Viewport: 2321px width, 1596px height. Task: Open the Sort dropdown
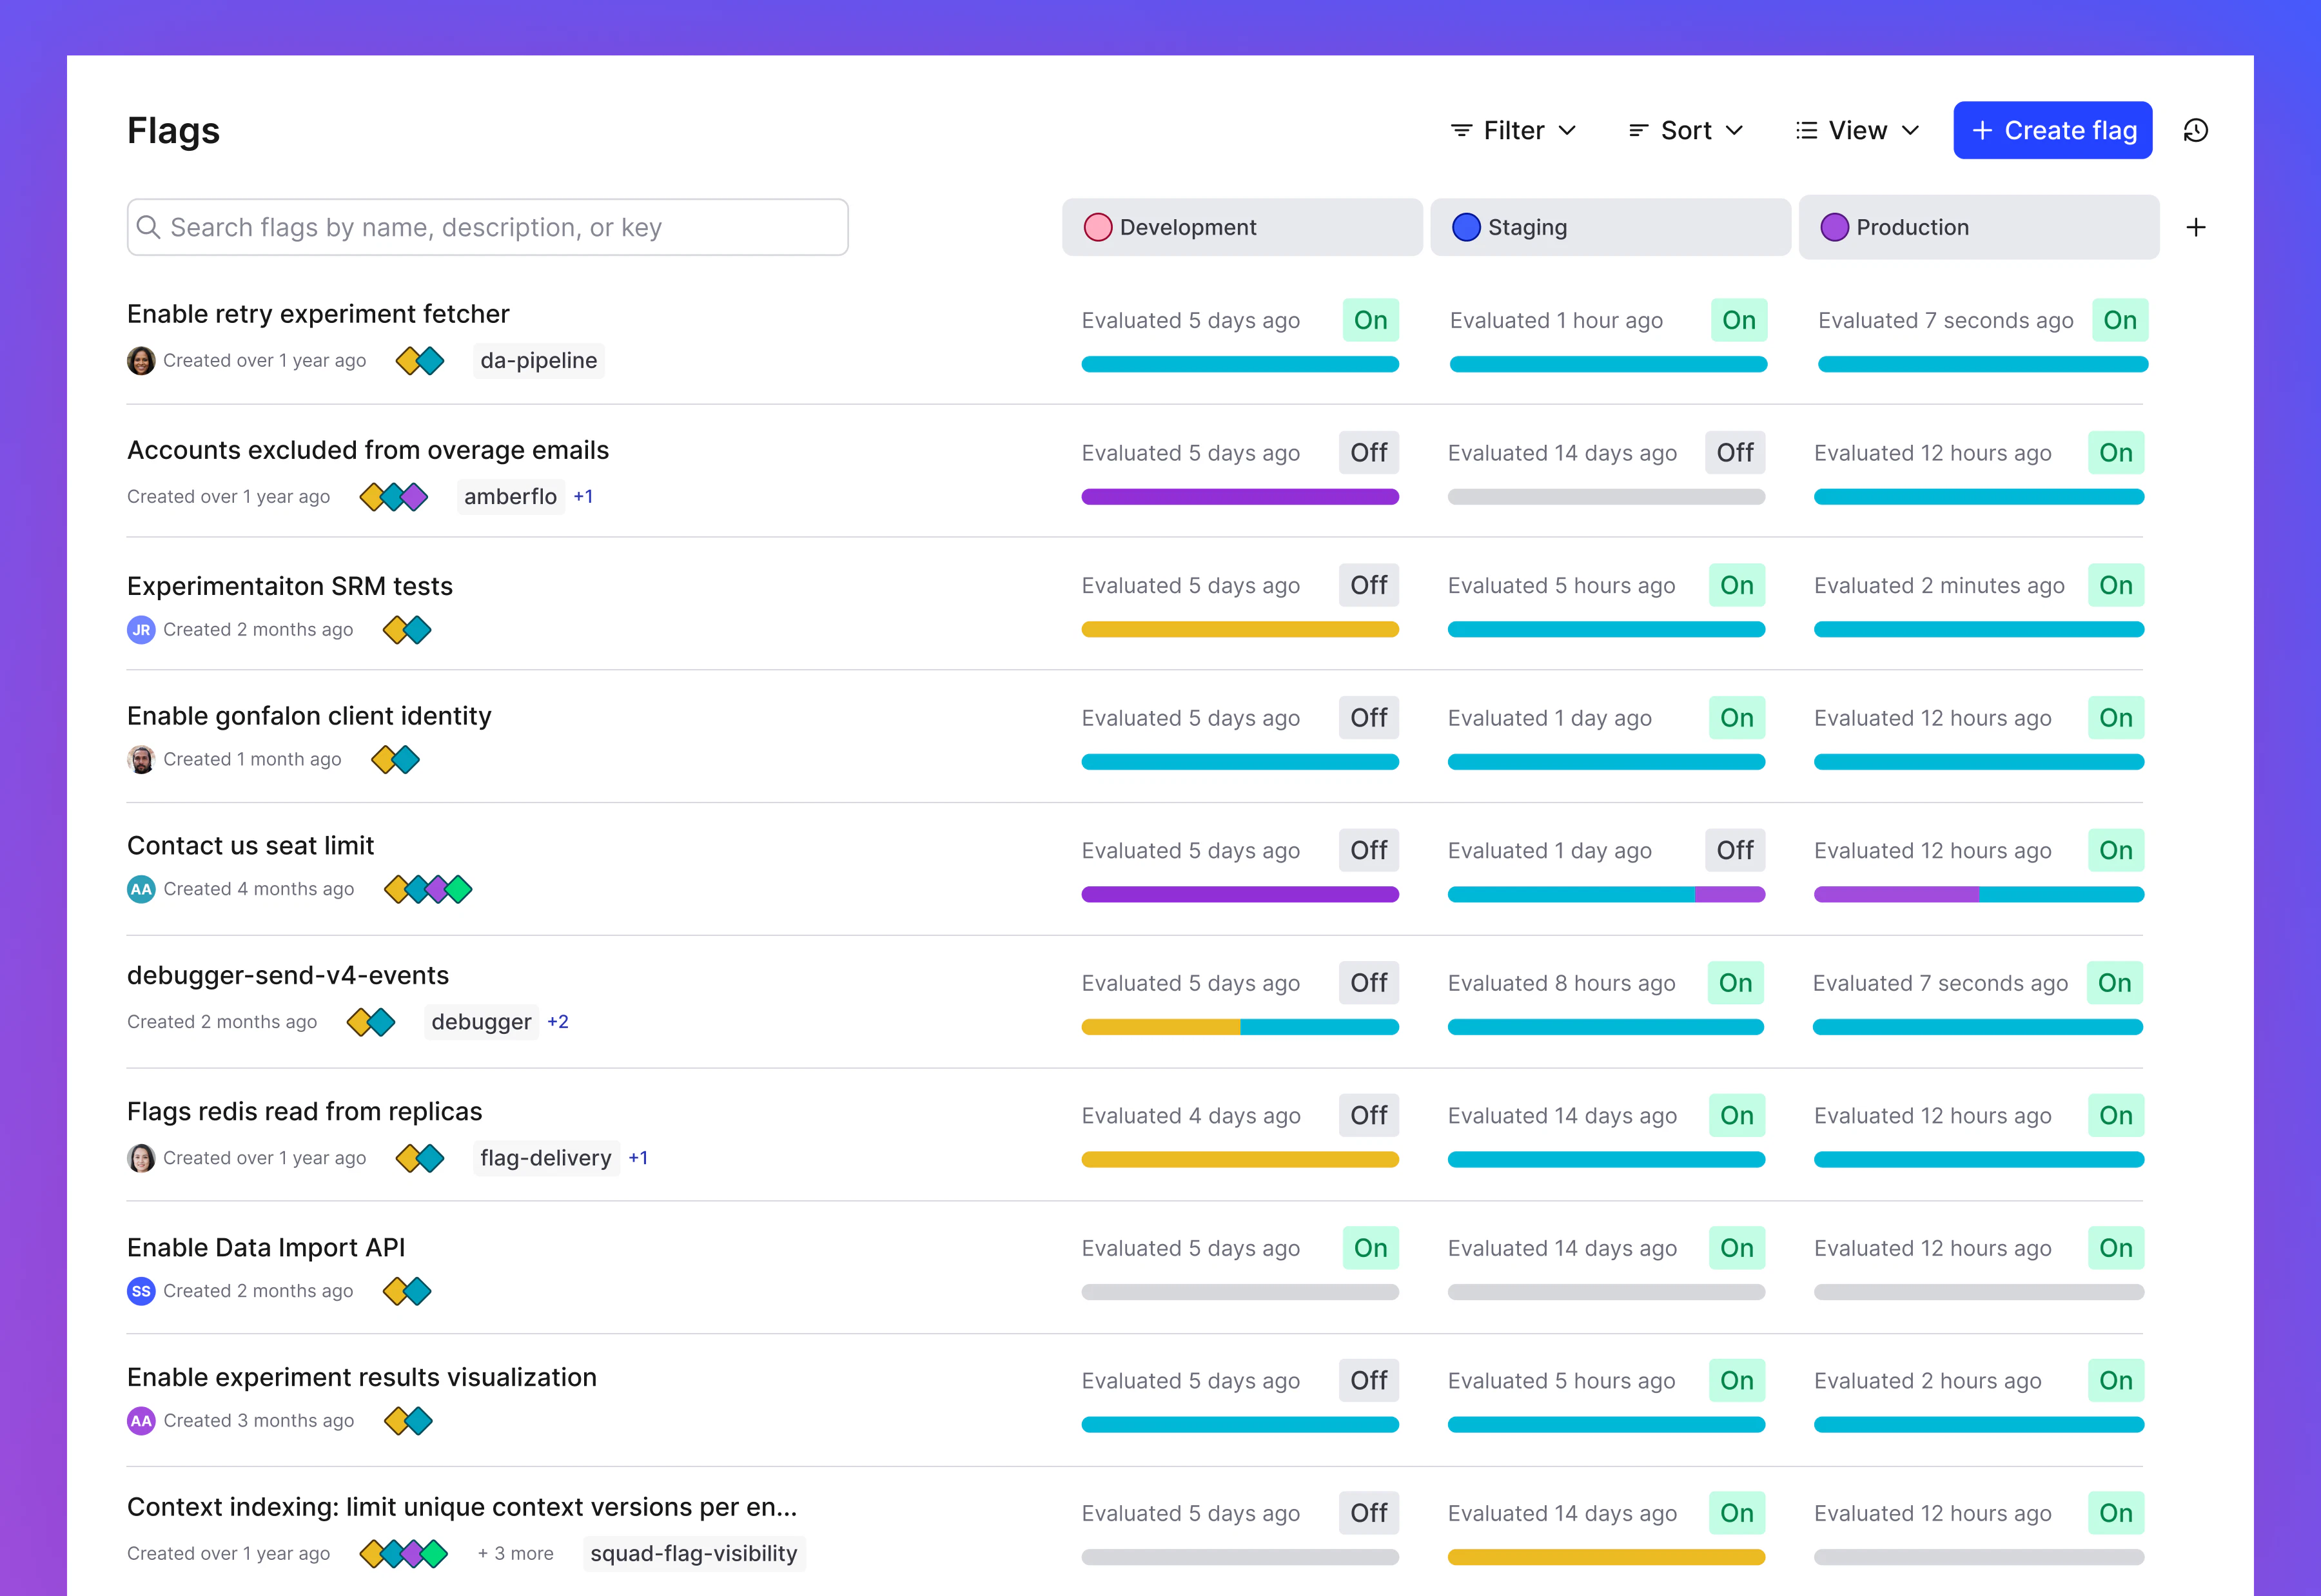(x=1685, y=130)
